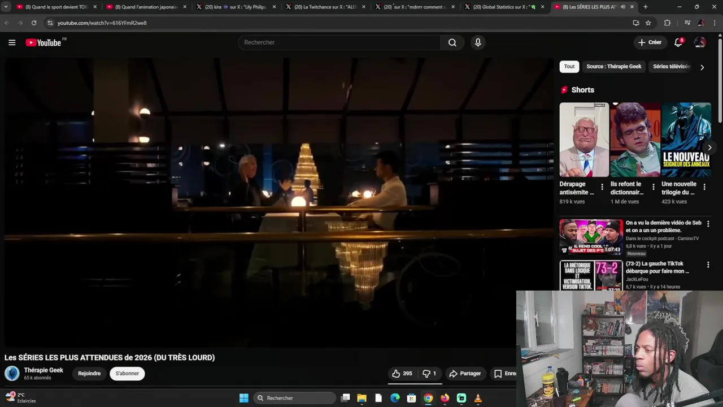Dislike the video with thumbs down

coord(430,374)
